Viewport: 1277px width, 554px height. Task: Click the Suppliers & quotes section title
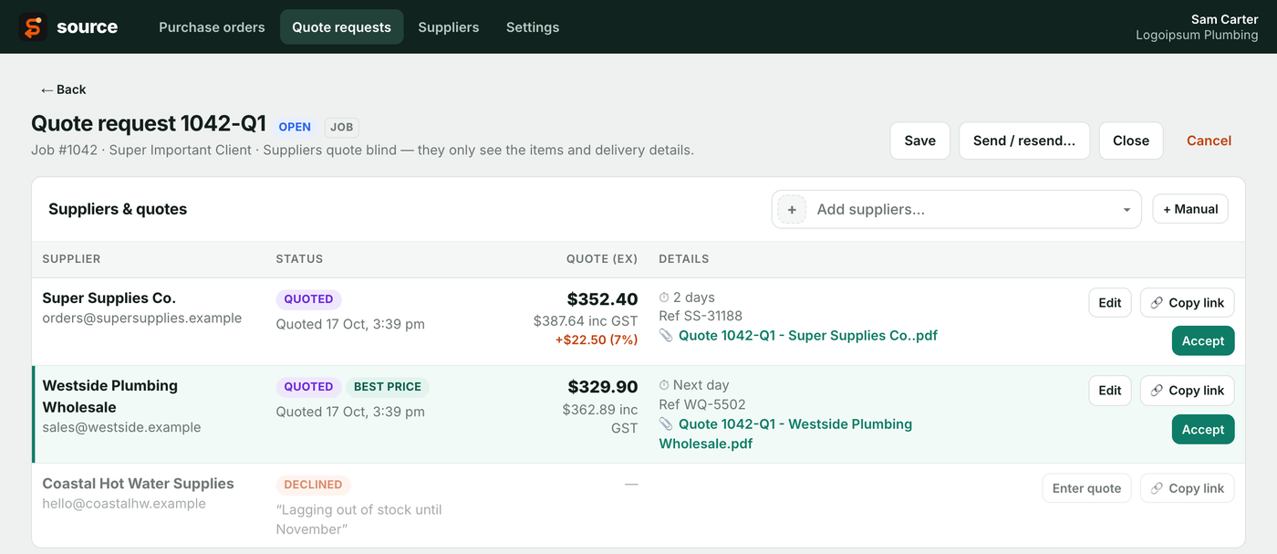pyautogui.click(x=118, y=209)
